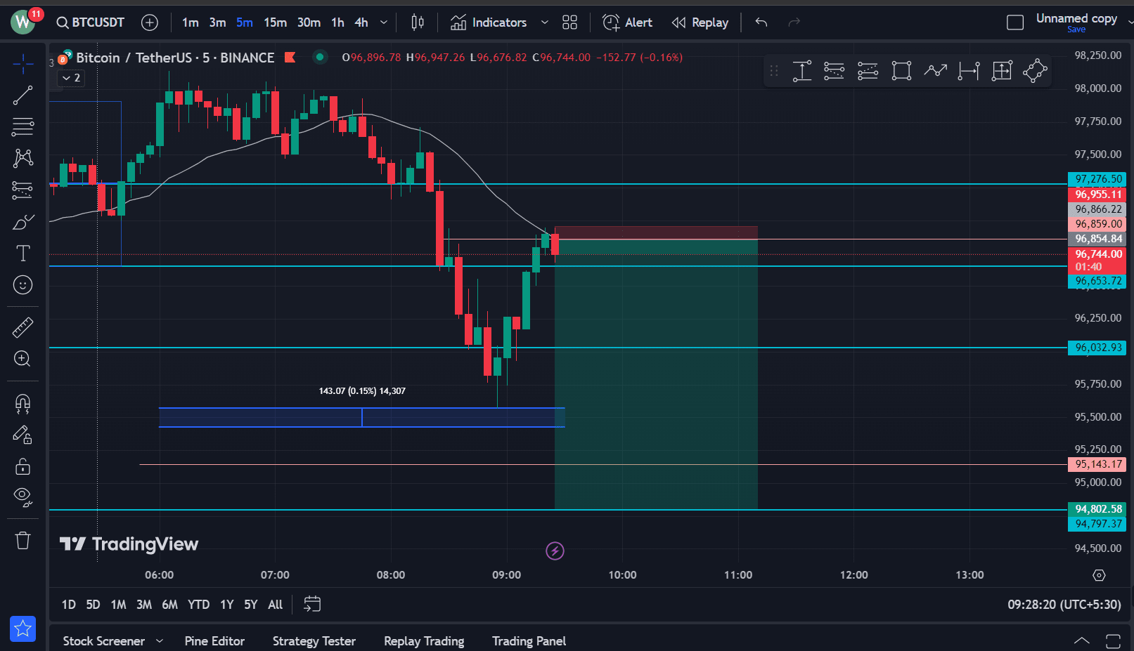Viewport: 1134px width, 651px height.
Task: Select the trend line drawing tool
Action: [x=22, y=96]
